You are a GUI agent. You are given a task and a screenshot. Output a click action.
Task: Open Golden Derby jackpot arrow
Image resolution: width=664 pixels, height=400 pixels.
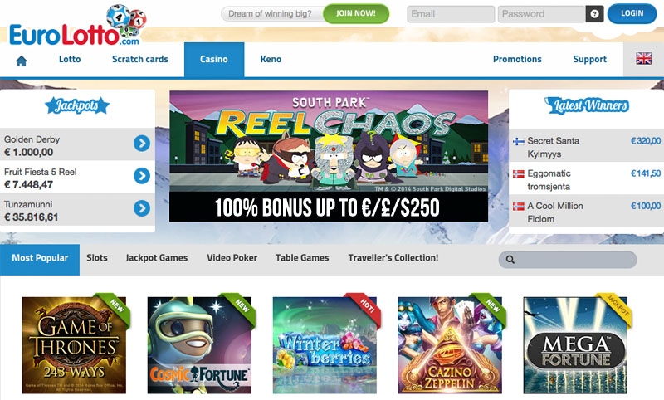(142, 144)
